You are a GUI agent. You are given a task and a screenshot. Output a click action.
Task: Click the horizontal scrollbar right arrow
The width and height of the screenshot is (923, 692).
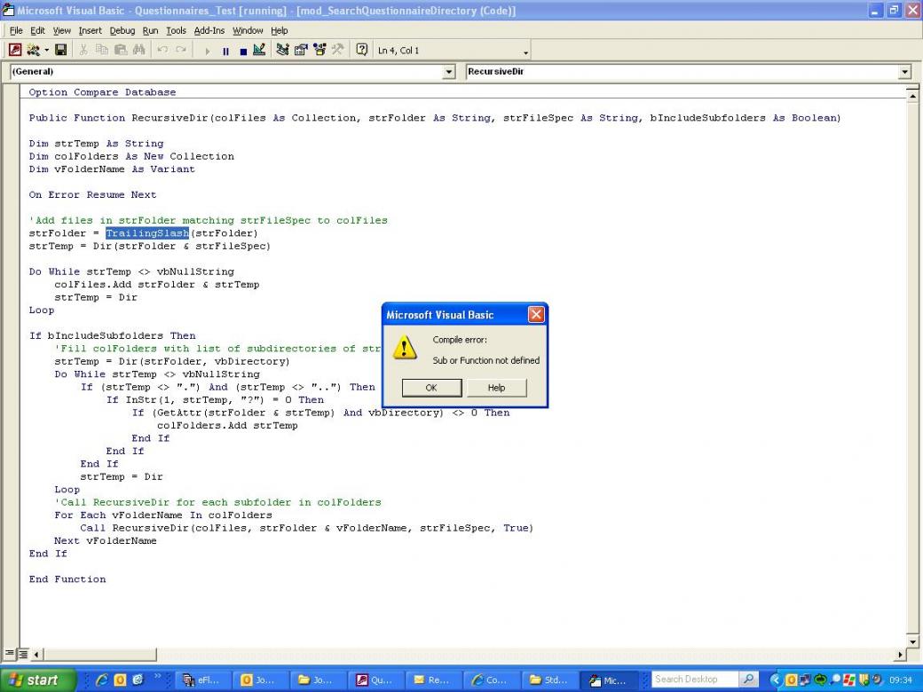pos(900,655)
